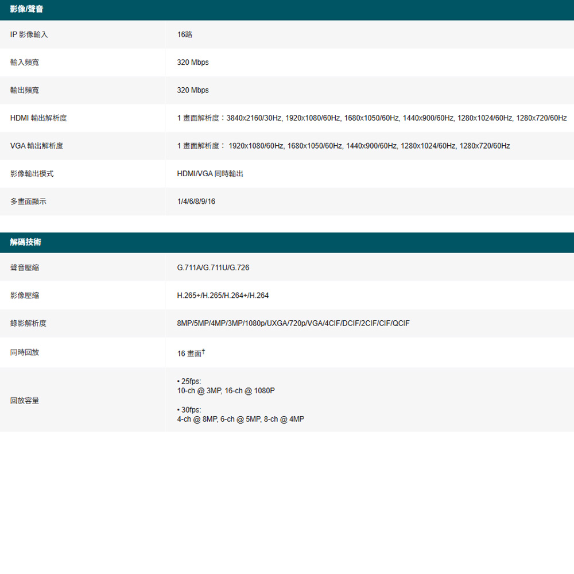Click the HDMI 輸出解析度 label
The image size is (574, 574).
point(38,118)
